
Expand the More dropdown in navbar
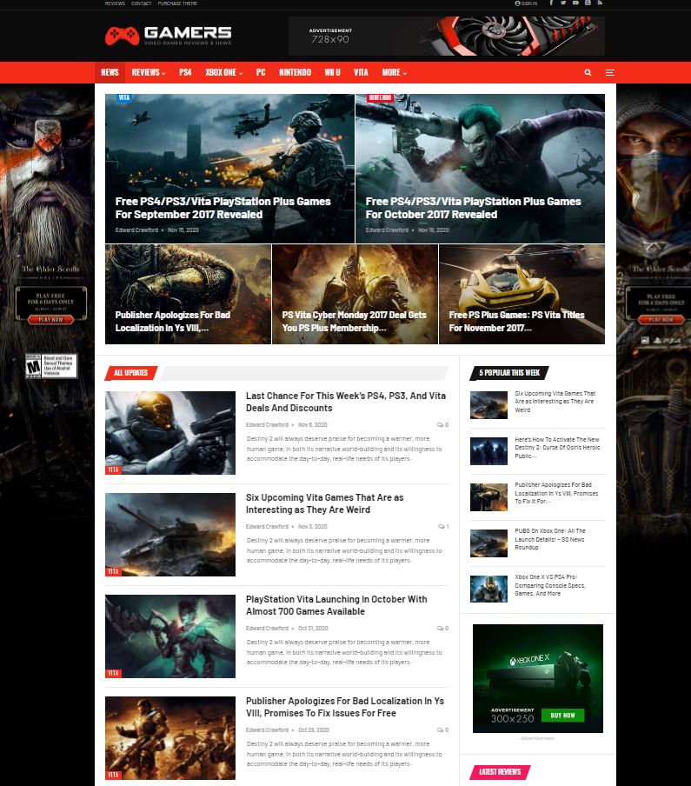394,73
